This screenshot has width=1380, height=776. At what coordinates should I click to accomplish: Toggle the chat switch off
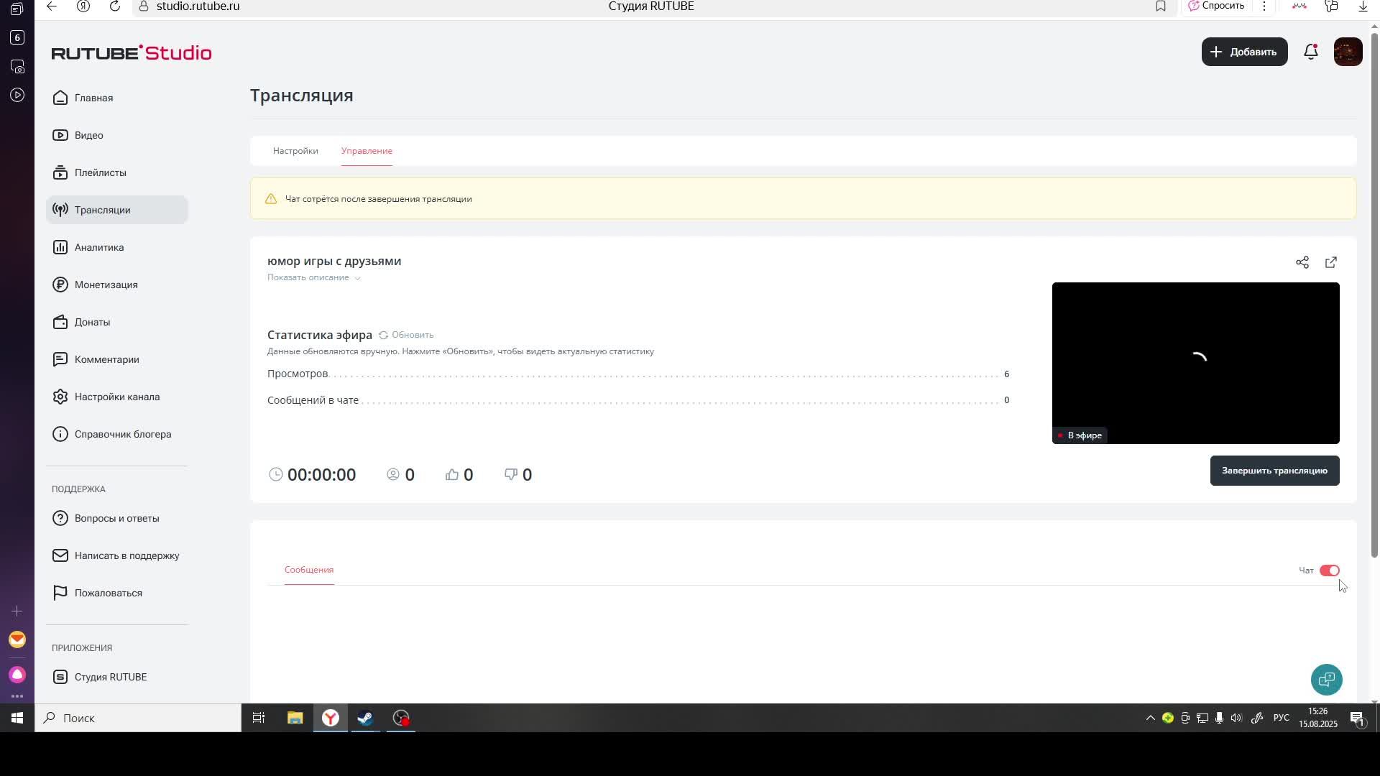pyautogui.click(x=1329, y=571)
